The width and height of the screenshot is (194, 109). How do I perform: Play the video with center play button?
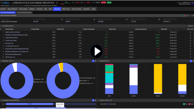coord(97,51)
